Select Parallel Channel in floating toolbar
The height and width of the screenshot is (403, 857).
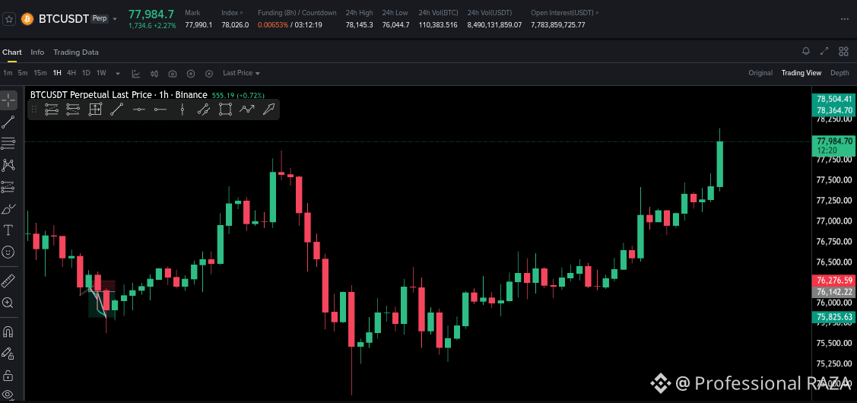point(203,109)
